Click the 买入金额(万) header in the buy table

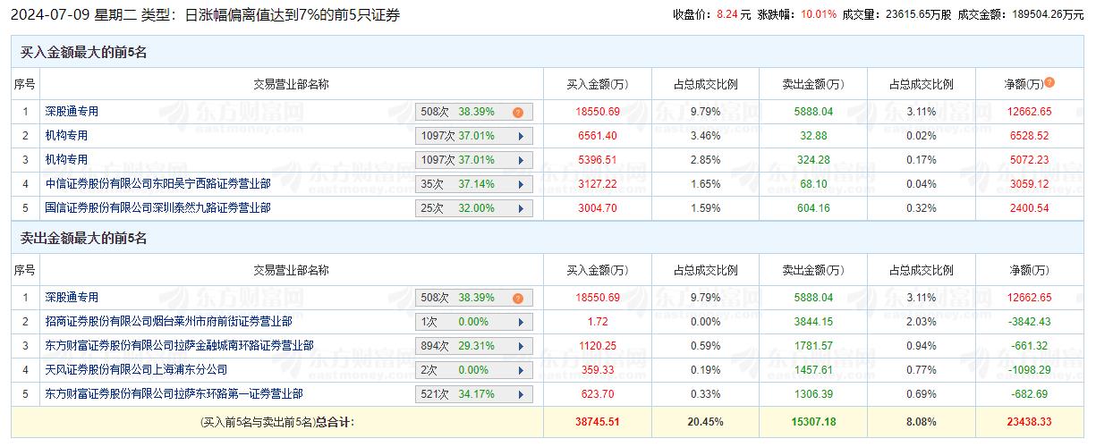598,85
